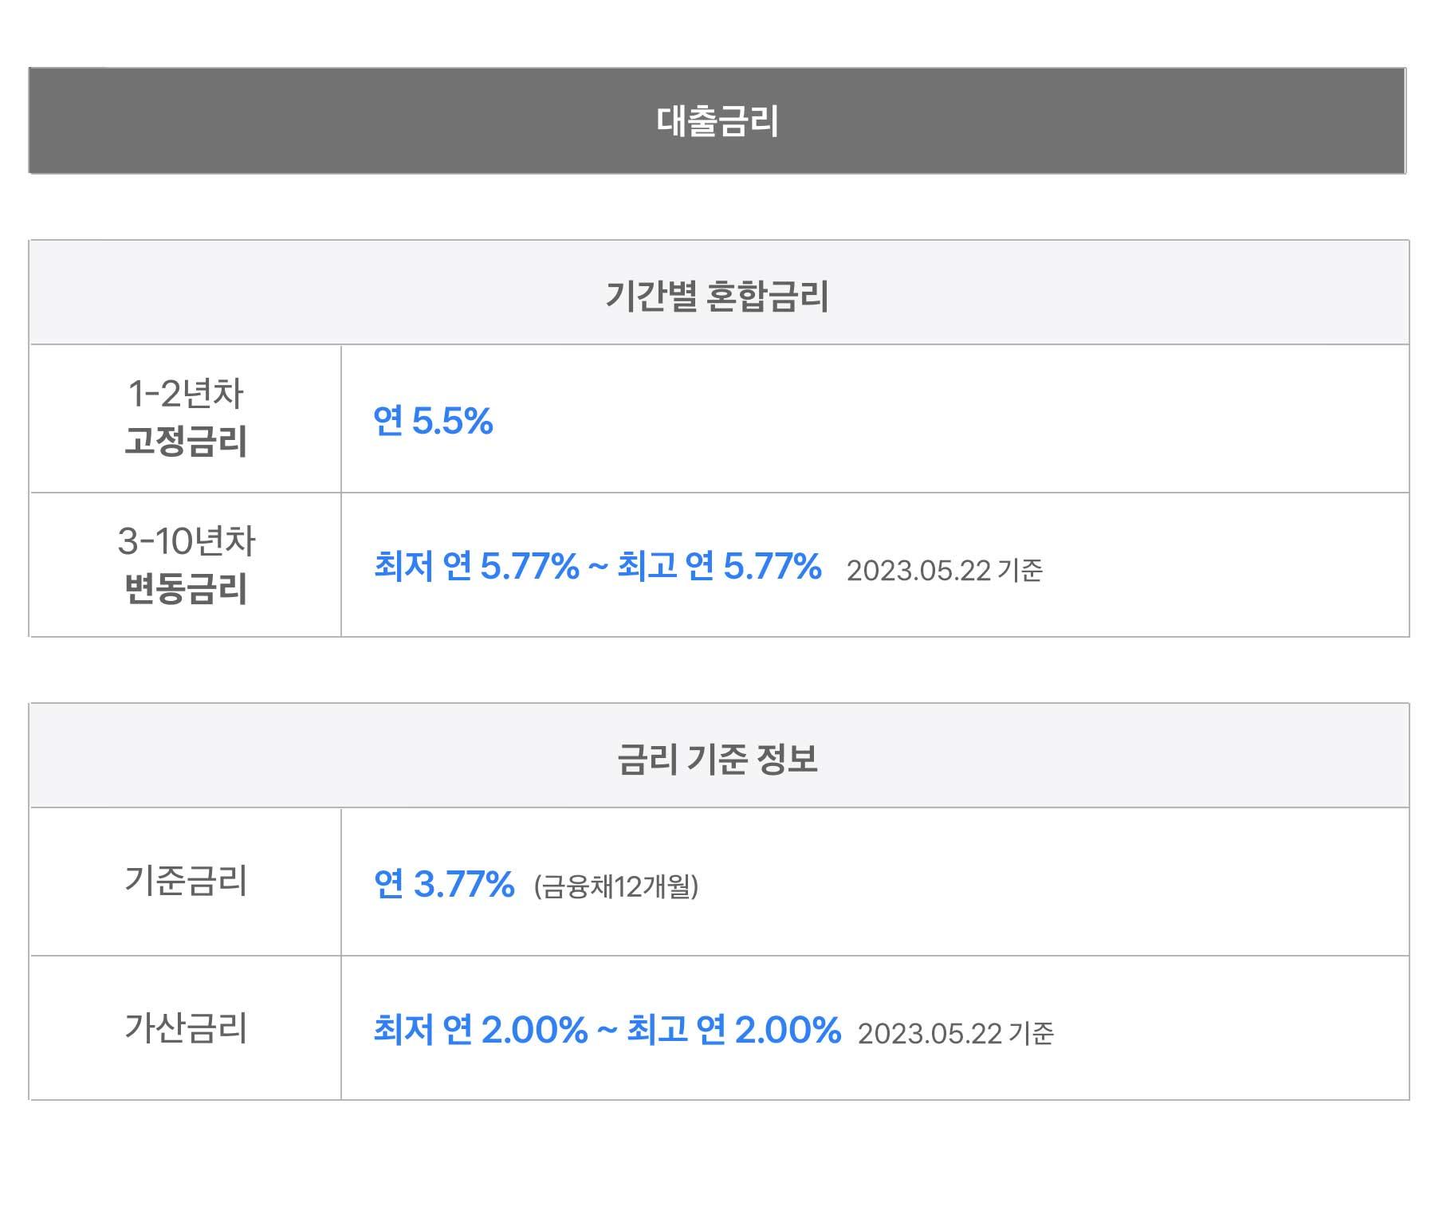Image resolution: width=1435 pixels, height=1206 pixels.
Task: Click the 1-2년차 period label
Action: 186,393
